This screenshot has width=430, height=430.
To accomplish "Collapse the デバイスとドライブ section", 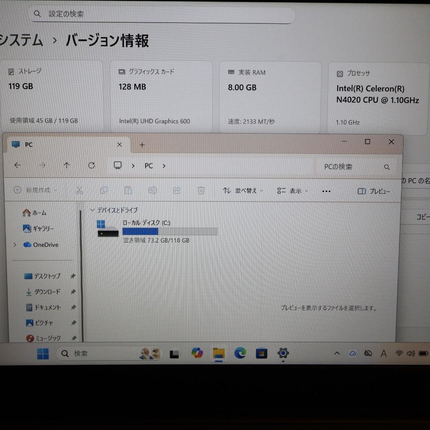I will point(92,210).
